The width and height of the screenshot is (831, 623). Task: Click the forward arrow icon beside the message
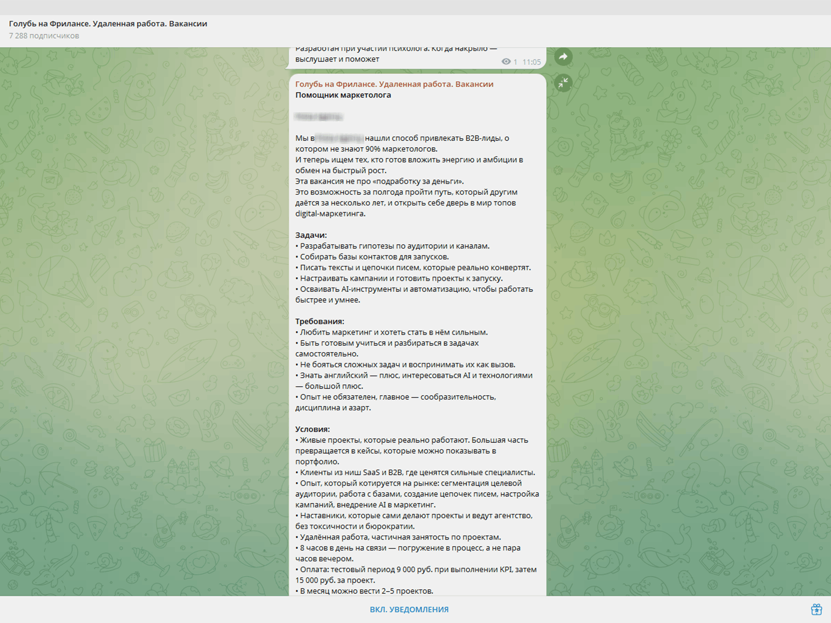click(563, 57)
